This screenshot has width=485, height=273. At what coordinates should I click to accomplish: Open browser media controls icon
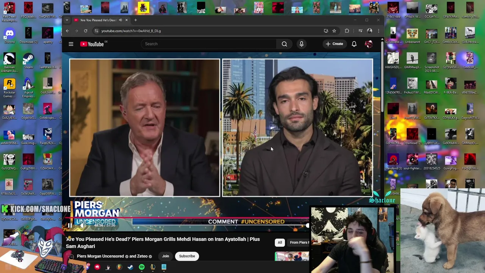pyautogui.click(x=360, y=31)
